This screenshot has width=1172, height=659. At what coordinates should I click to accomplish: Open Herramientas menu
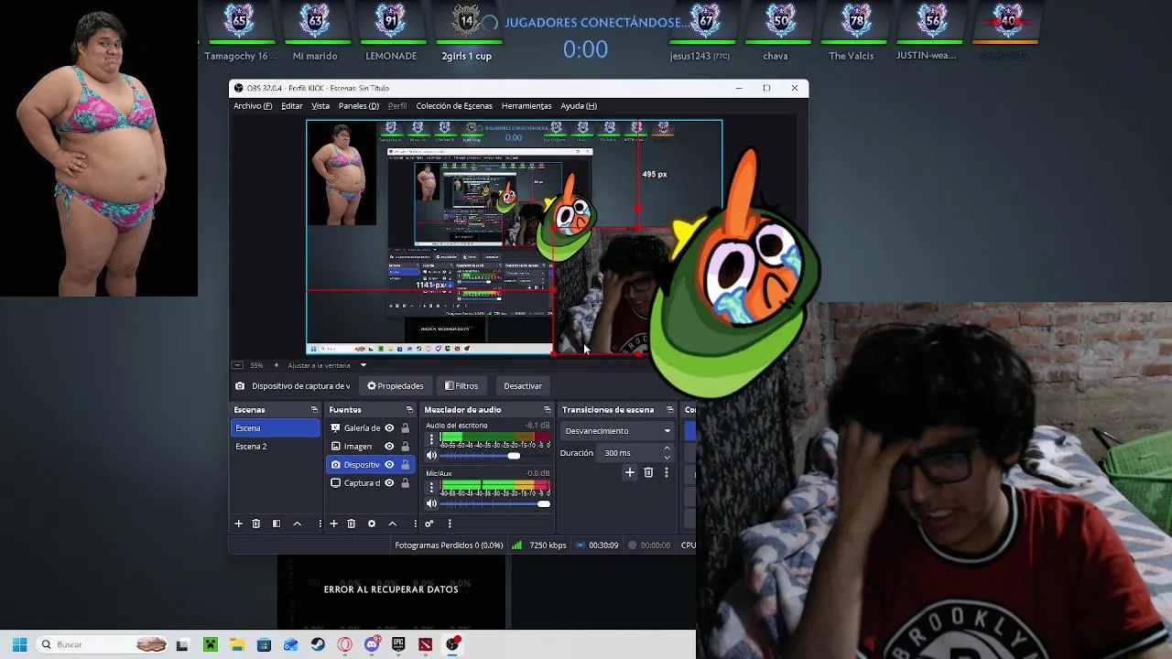(x=526, y=106)
